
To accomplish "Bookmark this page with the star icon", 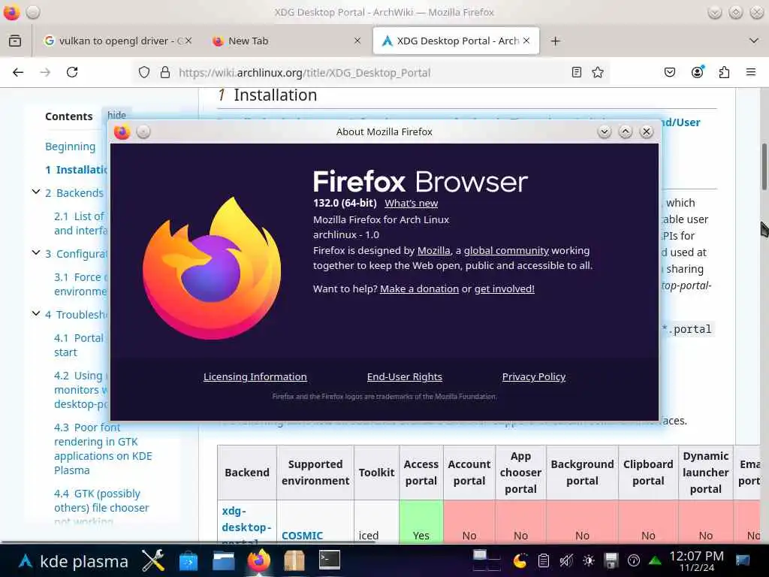I will pos(597,73).
